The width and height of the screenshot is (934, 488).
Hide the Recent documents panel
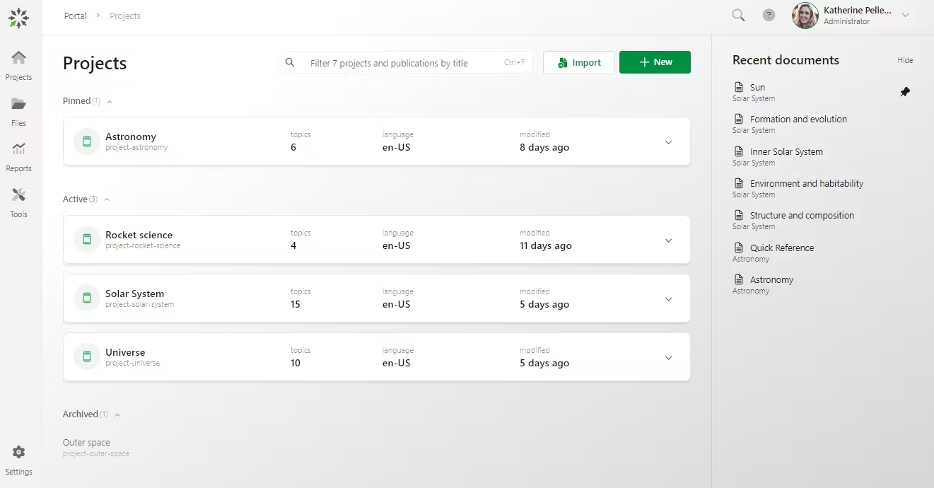905,60
